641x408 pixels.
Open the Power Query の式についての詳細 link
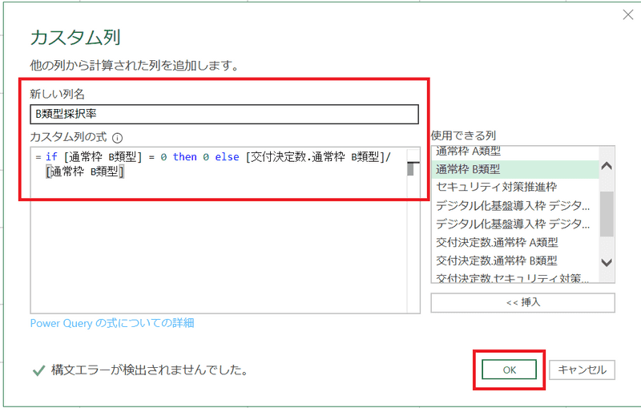pyautogui.click(x=112, y=323)
